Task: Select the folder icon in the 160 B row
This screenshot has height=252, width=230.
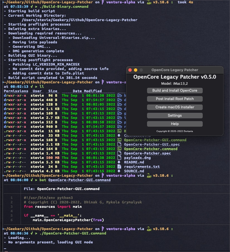Action: (x=119, y=113)
